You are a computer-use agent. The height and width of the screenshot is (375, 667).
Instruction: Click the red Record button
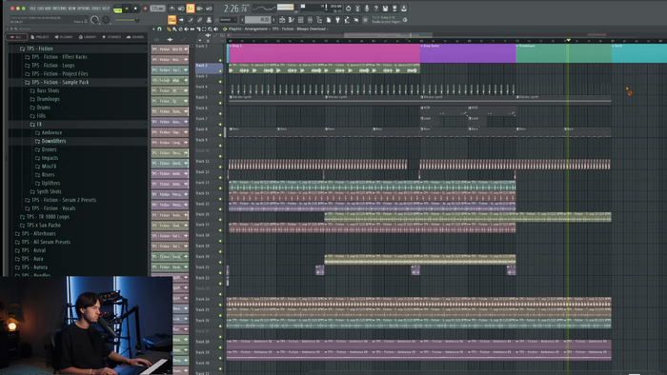click(x=145, y=9)
